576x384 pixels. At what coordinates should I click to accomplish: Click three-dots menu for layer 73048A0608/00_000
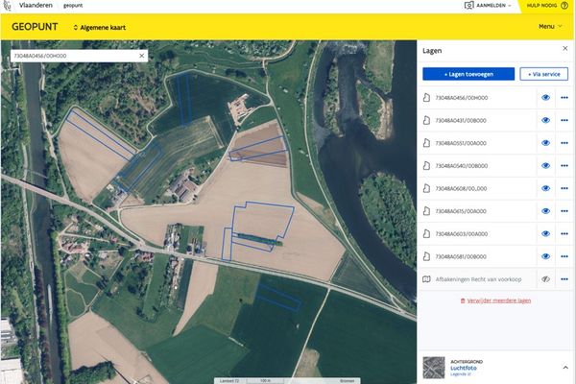pyautogui.click(x=564, y=188)
